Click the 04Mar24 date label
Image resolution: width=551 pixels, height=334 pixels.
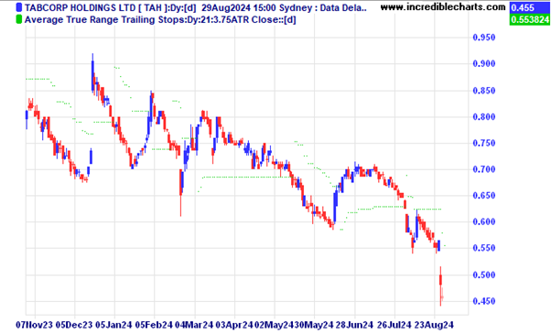(x=194, y=325)
